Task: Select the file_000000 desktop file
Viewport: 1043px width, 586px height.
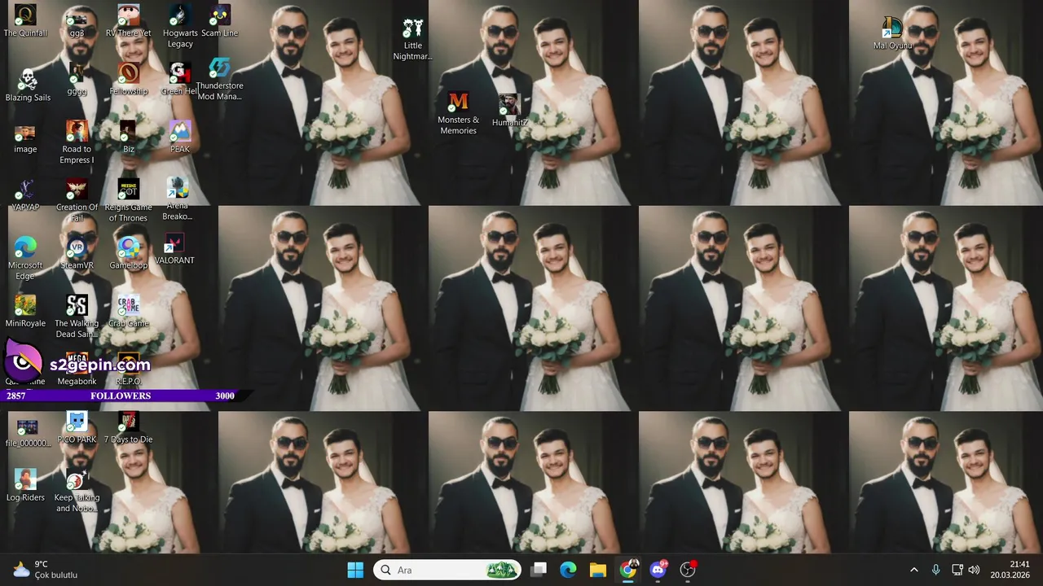Action: [28, 433]
